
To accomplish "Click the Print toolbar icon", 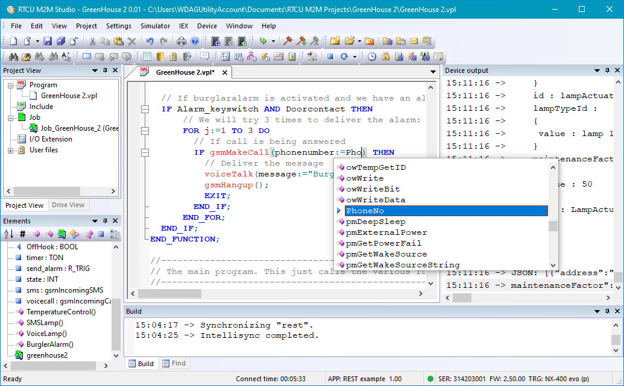I will coord(181,41).
